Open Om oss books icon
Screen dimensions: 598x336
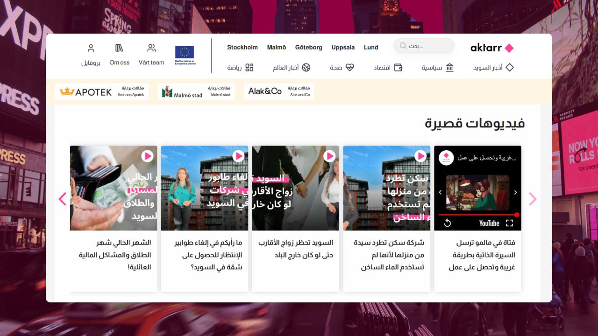point(119,48)
